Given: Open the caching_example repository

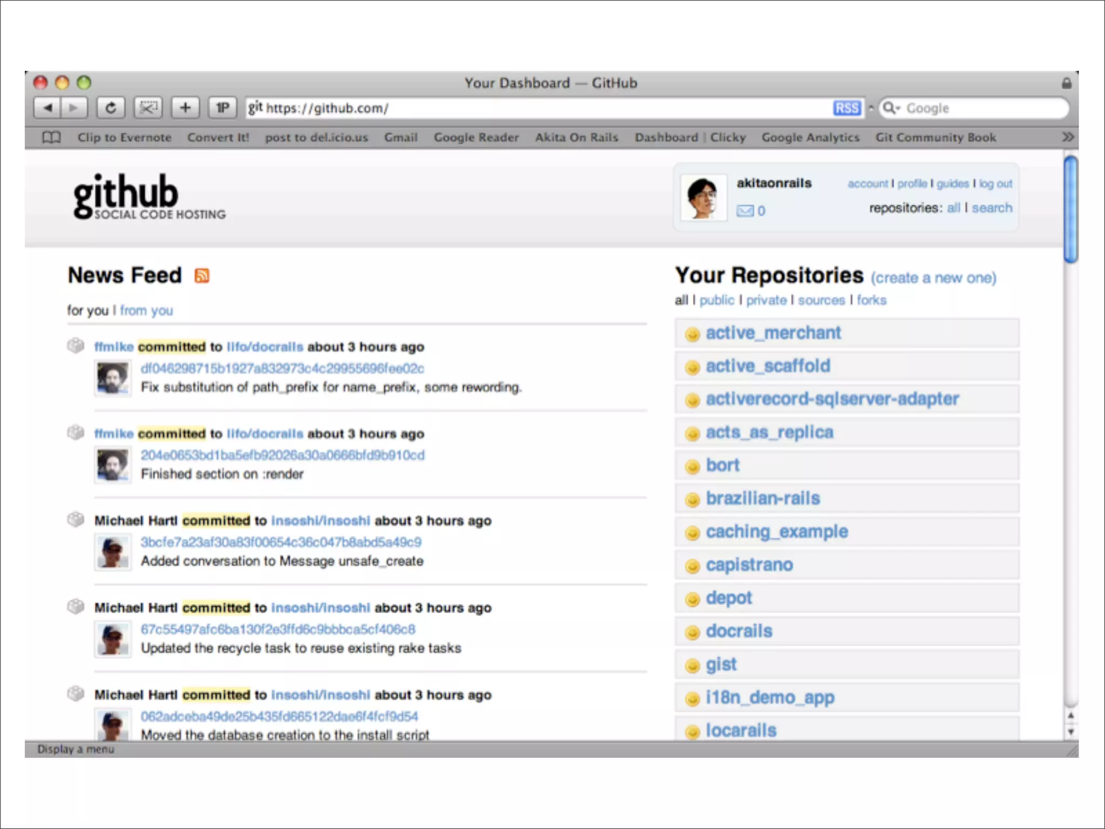Looking at the screenshot, I should coord(777,532).
